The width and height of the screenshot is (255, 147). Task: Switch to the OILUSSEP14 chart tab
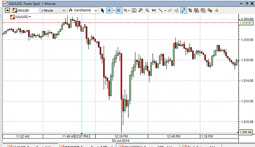148,146
